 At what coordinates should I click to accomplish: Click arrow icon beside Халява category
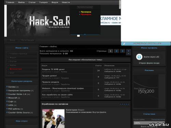pos(7,87)
